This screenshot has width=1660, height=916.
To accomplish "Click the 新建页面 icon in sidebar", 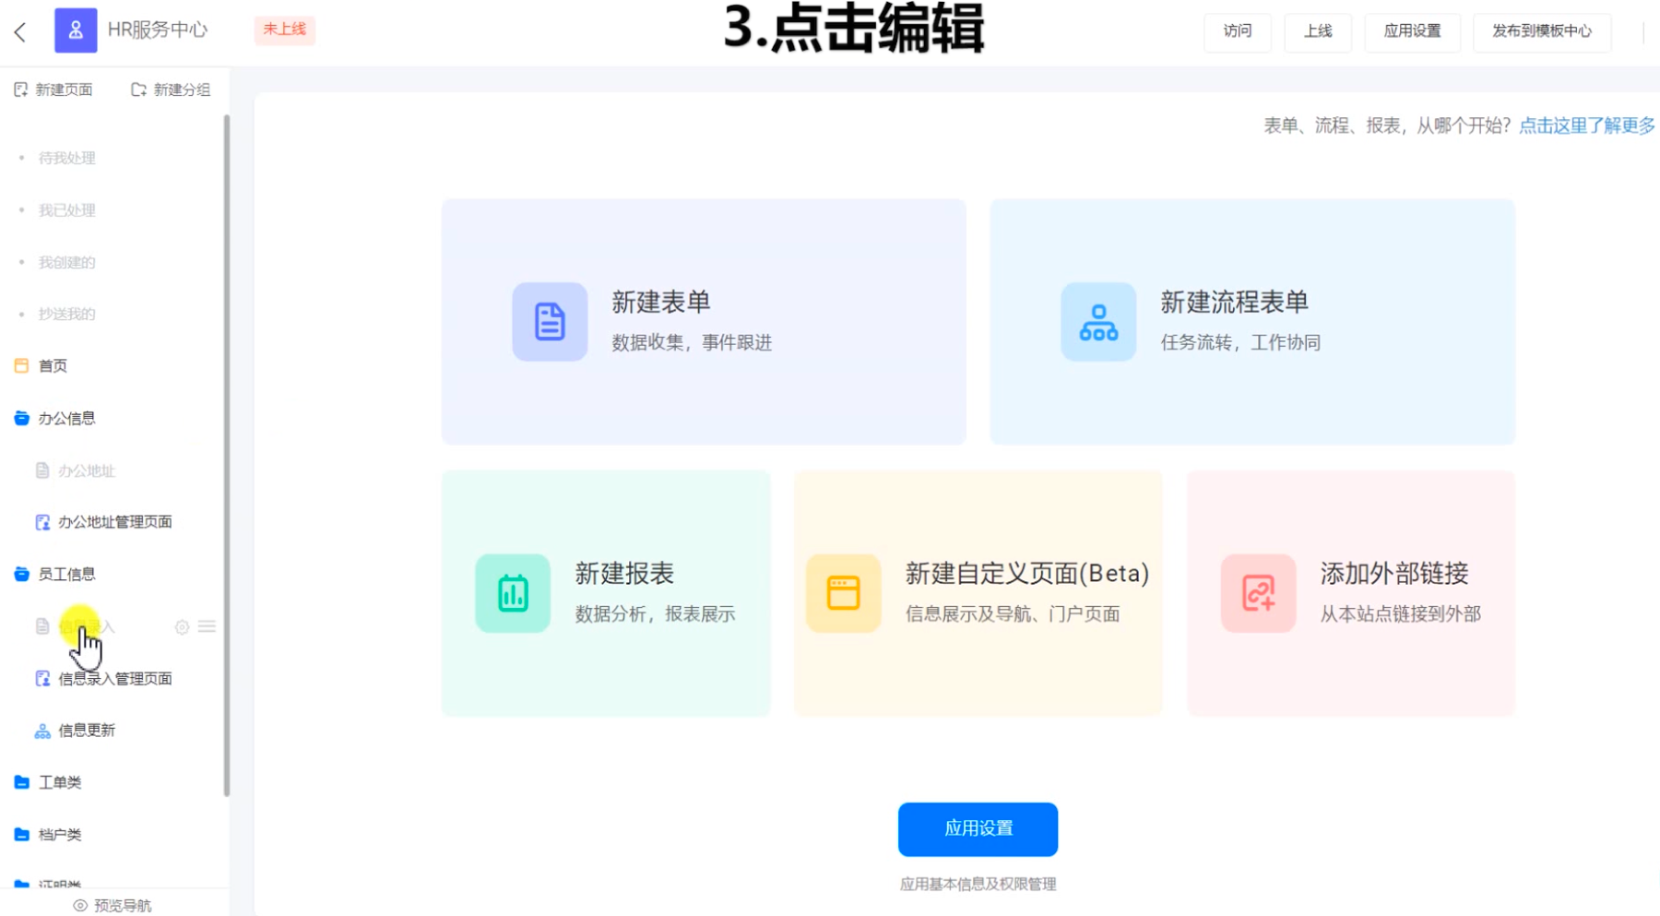I will 21,89.
